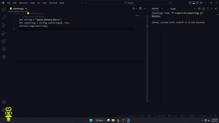Clear the output panel
The image size is (219, 123).
click(199, 9)
